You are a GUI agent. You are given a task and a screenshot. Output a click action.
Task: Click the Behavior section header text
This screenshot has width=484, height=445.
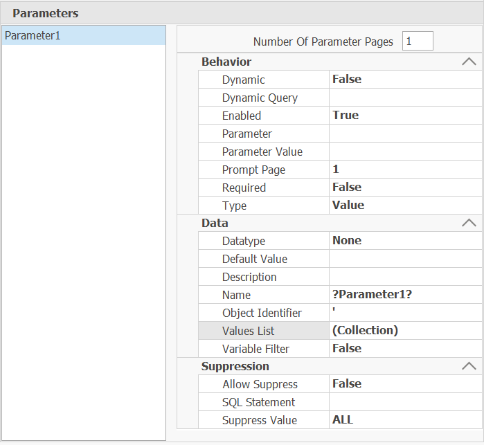click(226, 62)
